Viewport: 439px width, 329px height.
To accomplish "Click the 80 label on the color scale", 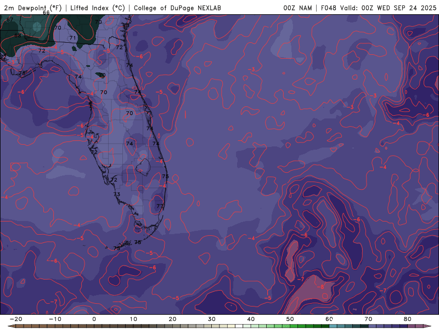I will pyautogui.click(x=408, y=319).
